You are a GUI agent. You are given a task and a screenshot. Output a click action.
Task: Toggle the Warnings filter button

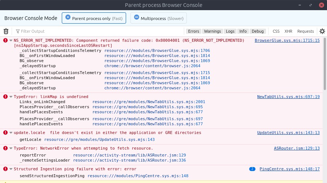212,31
